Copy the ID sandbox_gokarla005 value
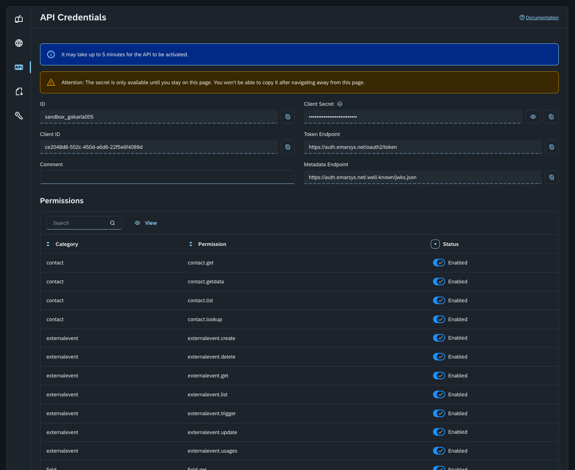This screenshot has height=470, width=575. point(288,117)
